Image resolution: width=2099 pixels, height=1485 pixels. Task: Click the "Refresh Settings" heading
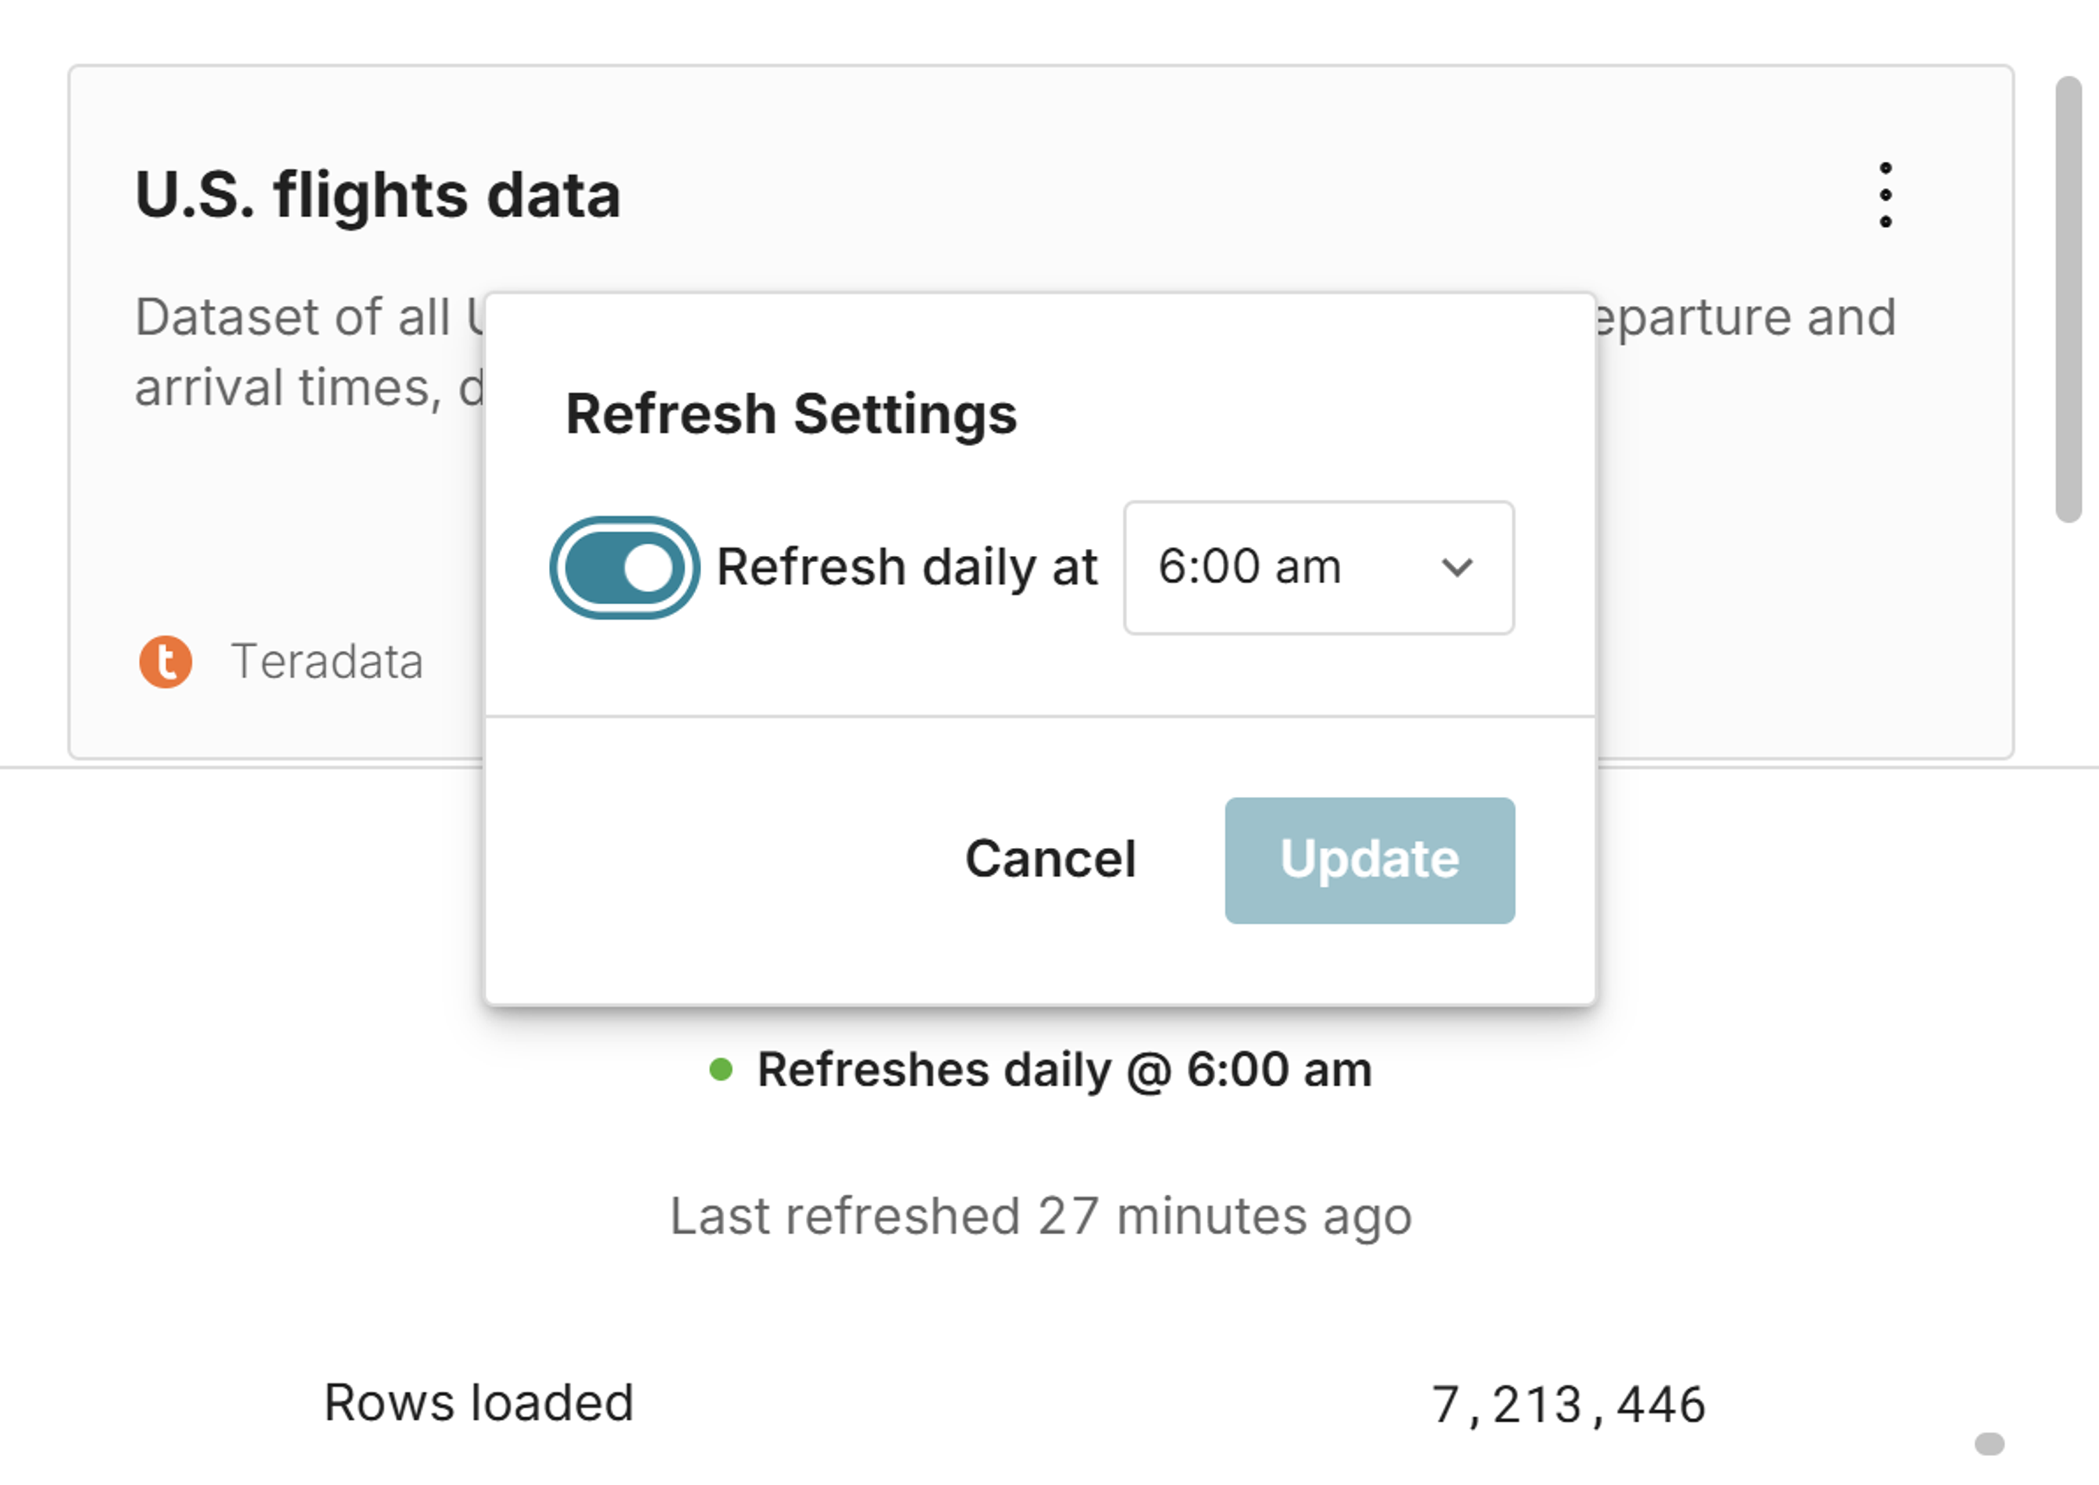[791, 415]
